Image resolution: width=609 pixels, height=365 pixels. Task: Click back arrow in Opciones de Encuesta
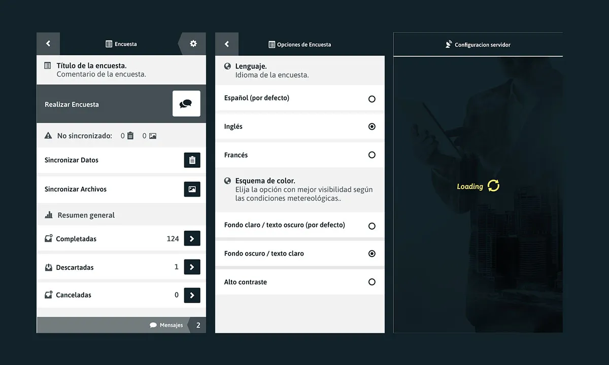(227, 45)
